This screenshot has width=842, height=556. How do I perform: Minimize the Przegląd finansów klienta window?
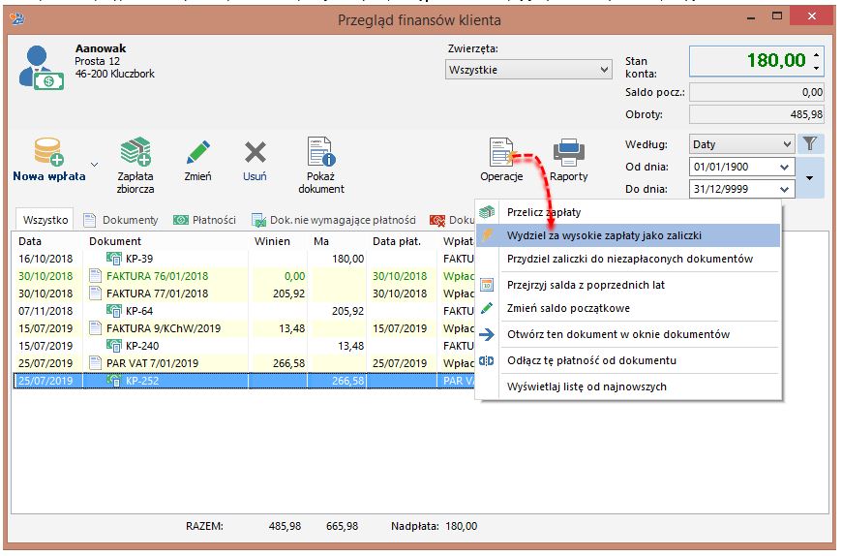pos(751,17)
